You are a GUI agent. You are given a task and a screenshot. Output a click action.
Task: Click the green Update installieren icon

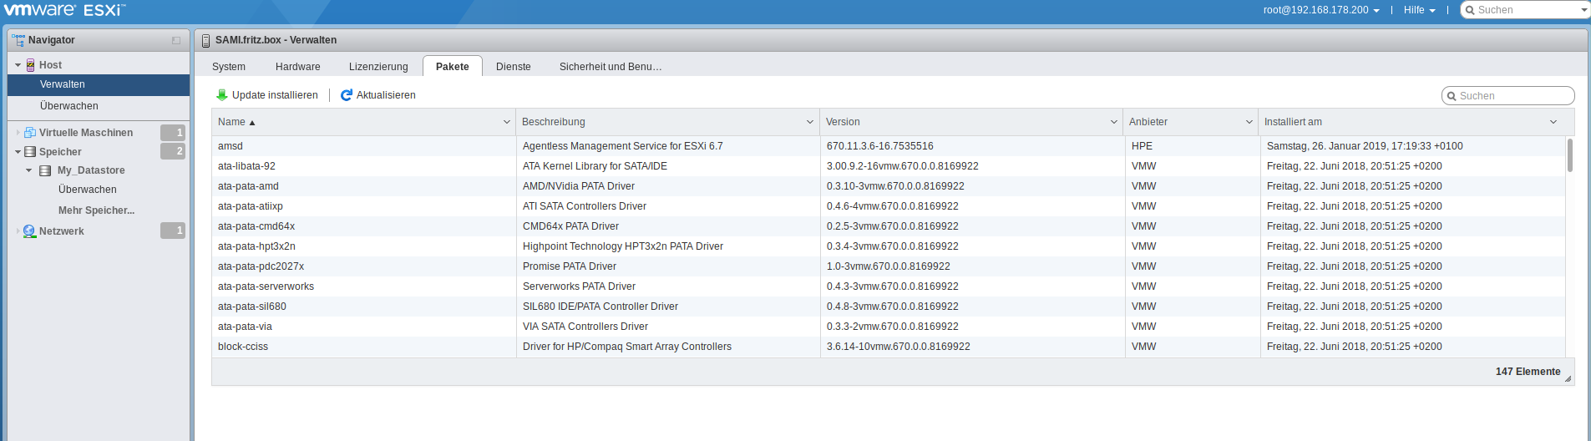(221, 95)
